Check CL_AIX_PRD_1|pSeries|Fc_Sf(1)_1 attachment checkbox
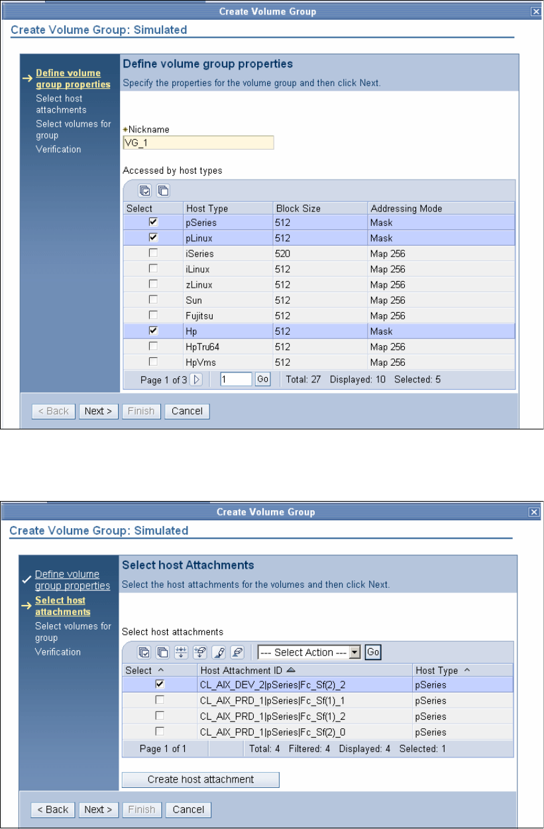The height and width of the screenshot is (829, 544). 160,700
